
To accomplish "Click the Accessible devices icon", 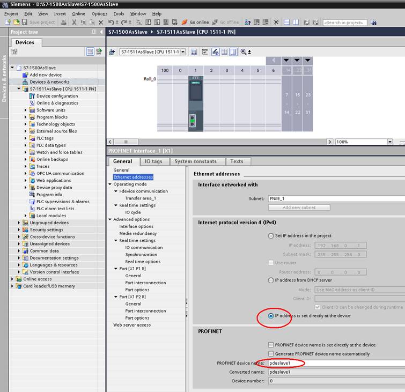I will 248,23.
